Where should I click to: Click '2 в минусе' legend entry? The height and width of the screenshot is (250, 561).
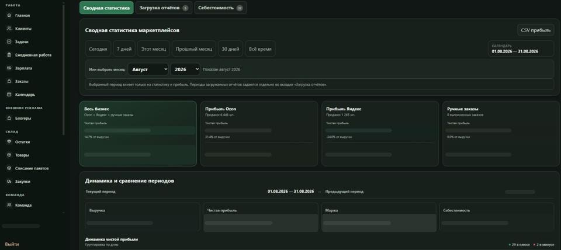click(544, 245)
